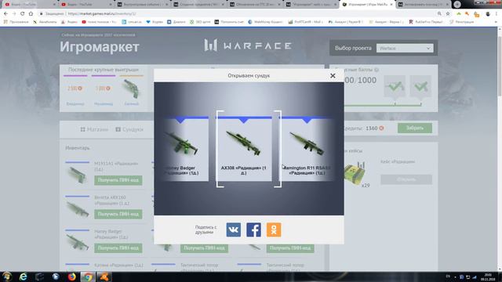
Task: Launch Internet Explorer from the taskbar
Action: pos(24,277)
